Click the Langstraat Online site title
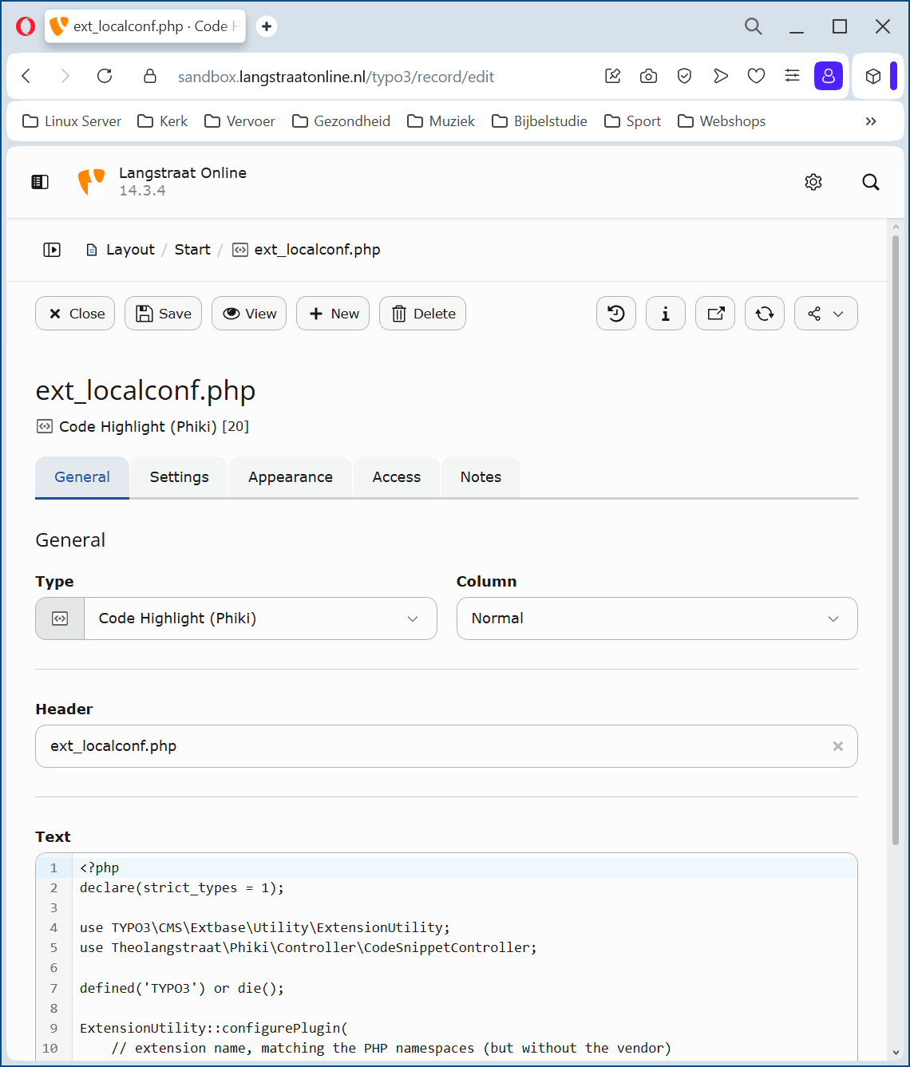This screenshot has height=1067, width=910. click(183, 173)
